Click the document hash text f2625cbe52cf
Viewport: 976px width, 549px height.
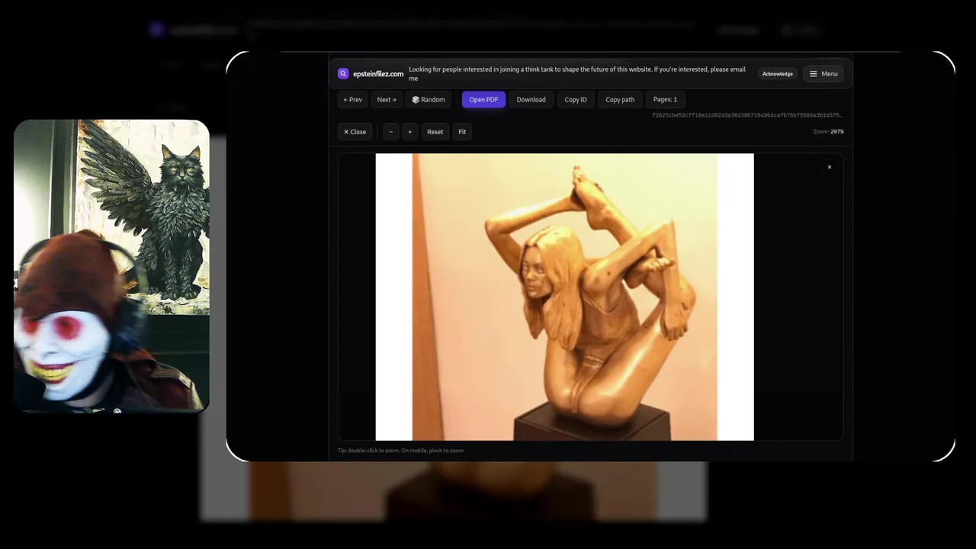(x=748, y=115)
